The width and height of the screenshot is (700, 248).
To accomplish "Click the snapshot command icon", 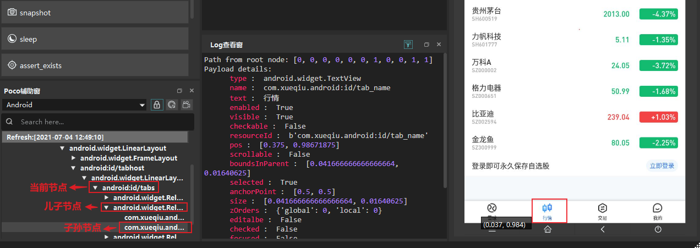I will [x=12, y=12].
